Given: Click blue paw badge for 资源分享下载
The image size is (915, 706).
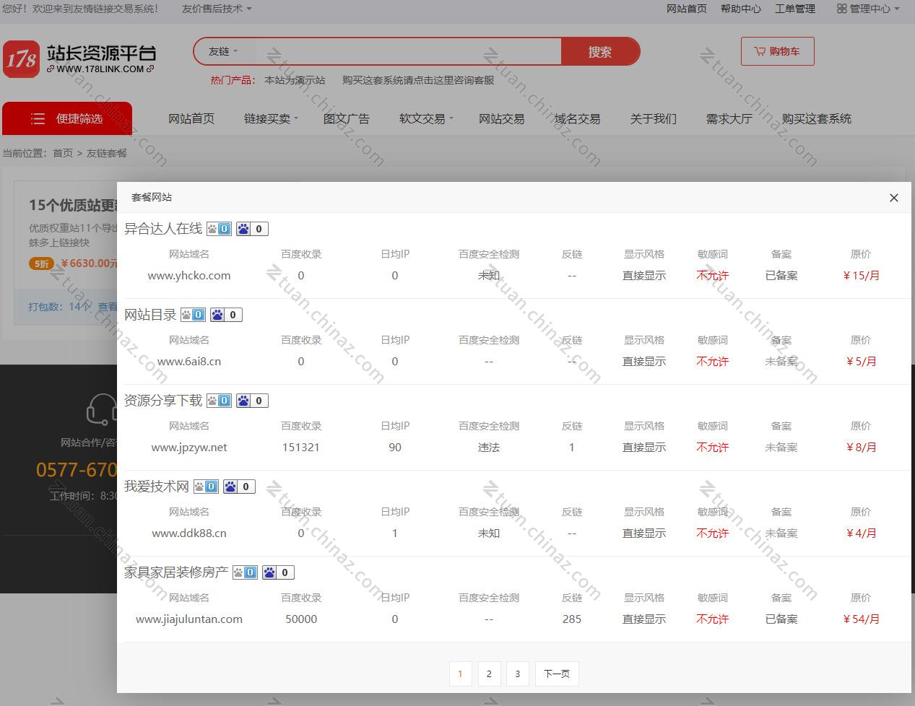Looking at the screenshot, I should [x=252, y=401].
